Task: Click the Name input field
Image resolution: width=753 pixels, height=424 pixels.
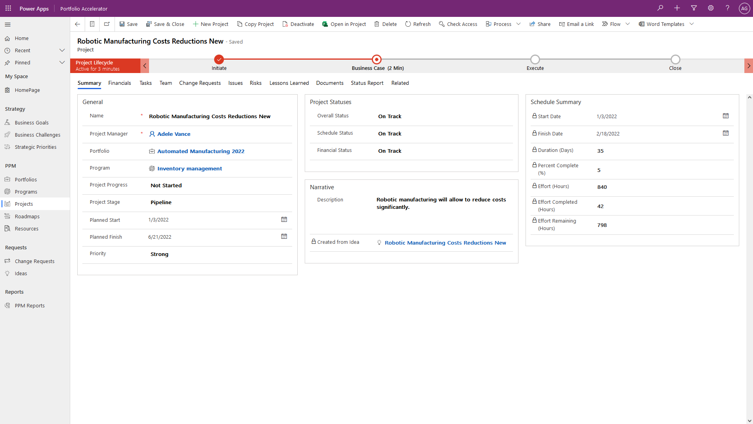Action: click(219, 116)
